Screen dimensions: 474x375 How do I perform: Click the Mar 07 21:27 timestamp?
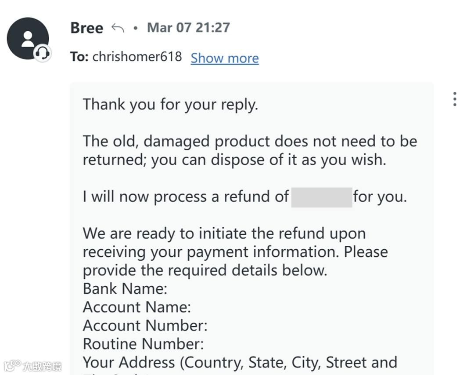click(188, 28)
